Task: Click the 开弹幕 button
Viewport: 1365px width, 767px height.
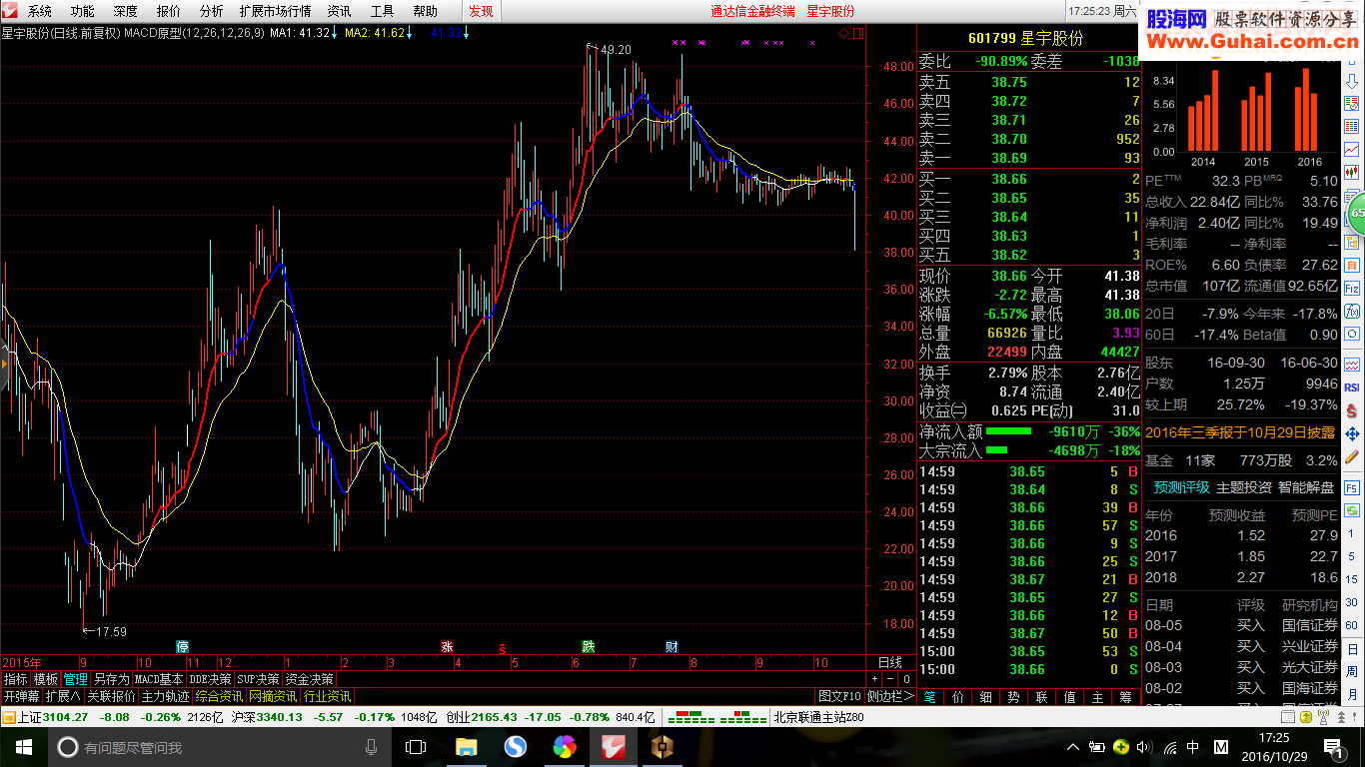Action: tap(21, 696)
